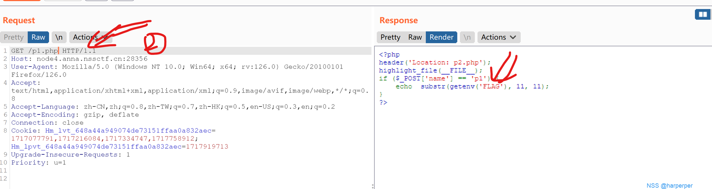Select the Raw tab in Request panel

point(38,37)
